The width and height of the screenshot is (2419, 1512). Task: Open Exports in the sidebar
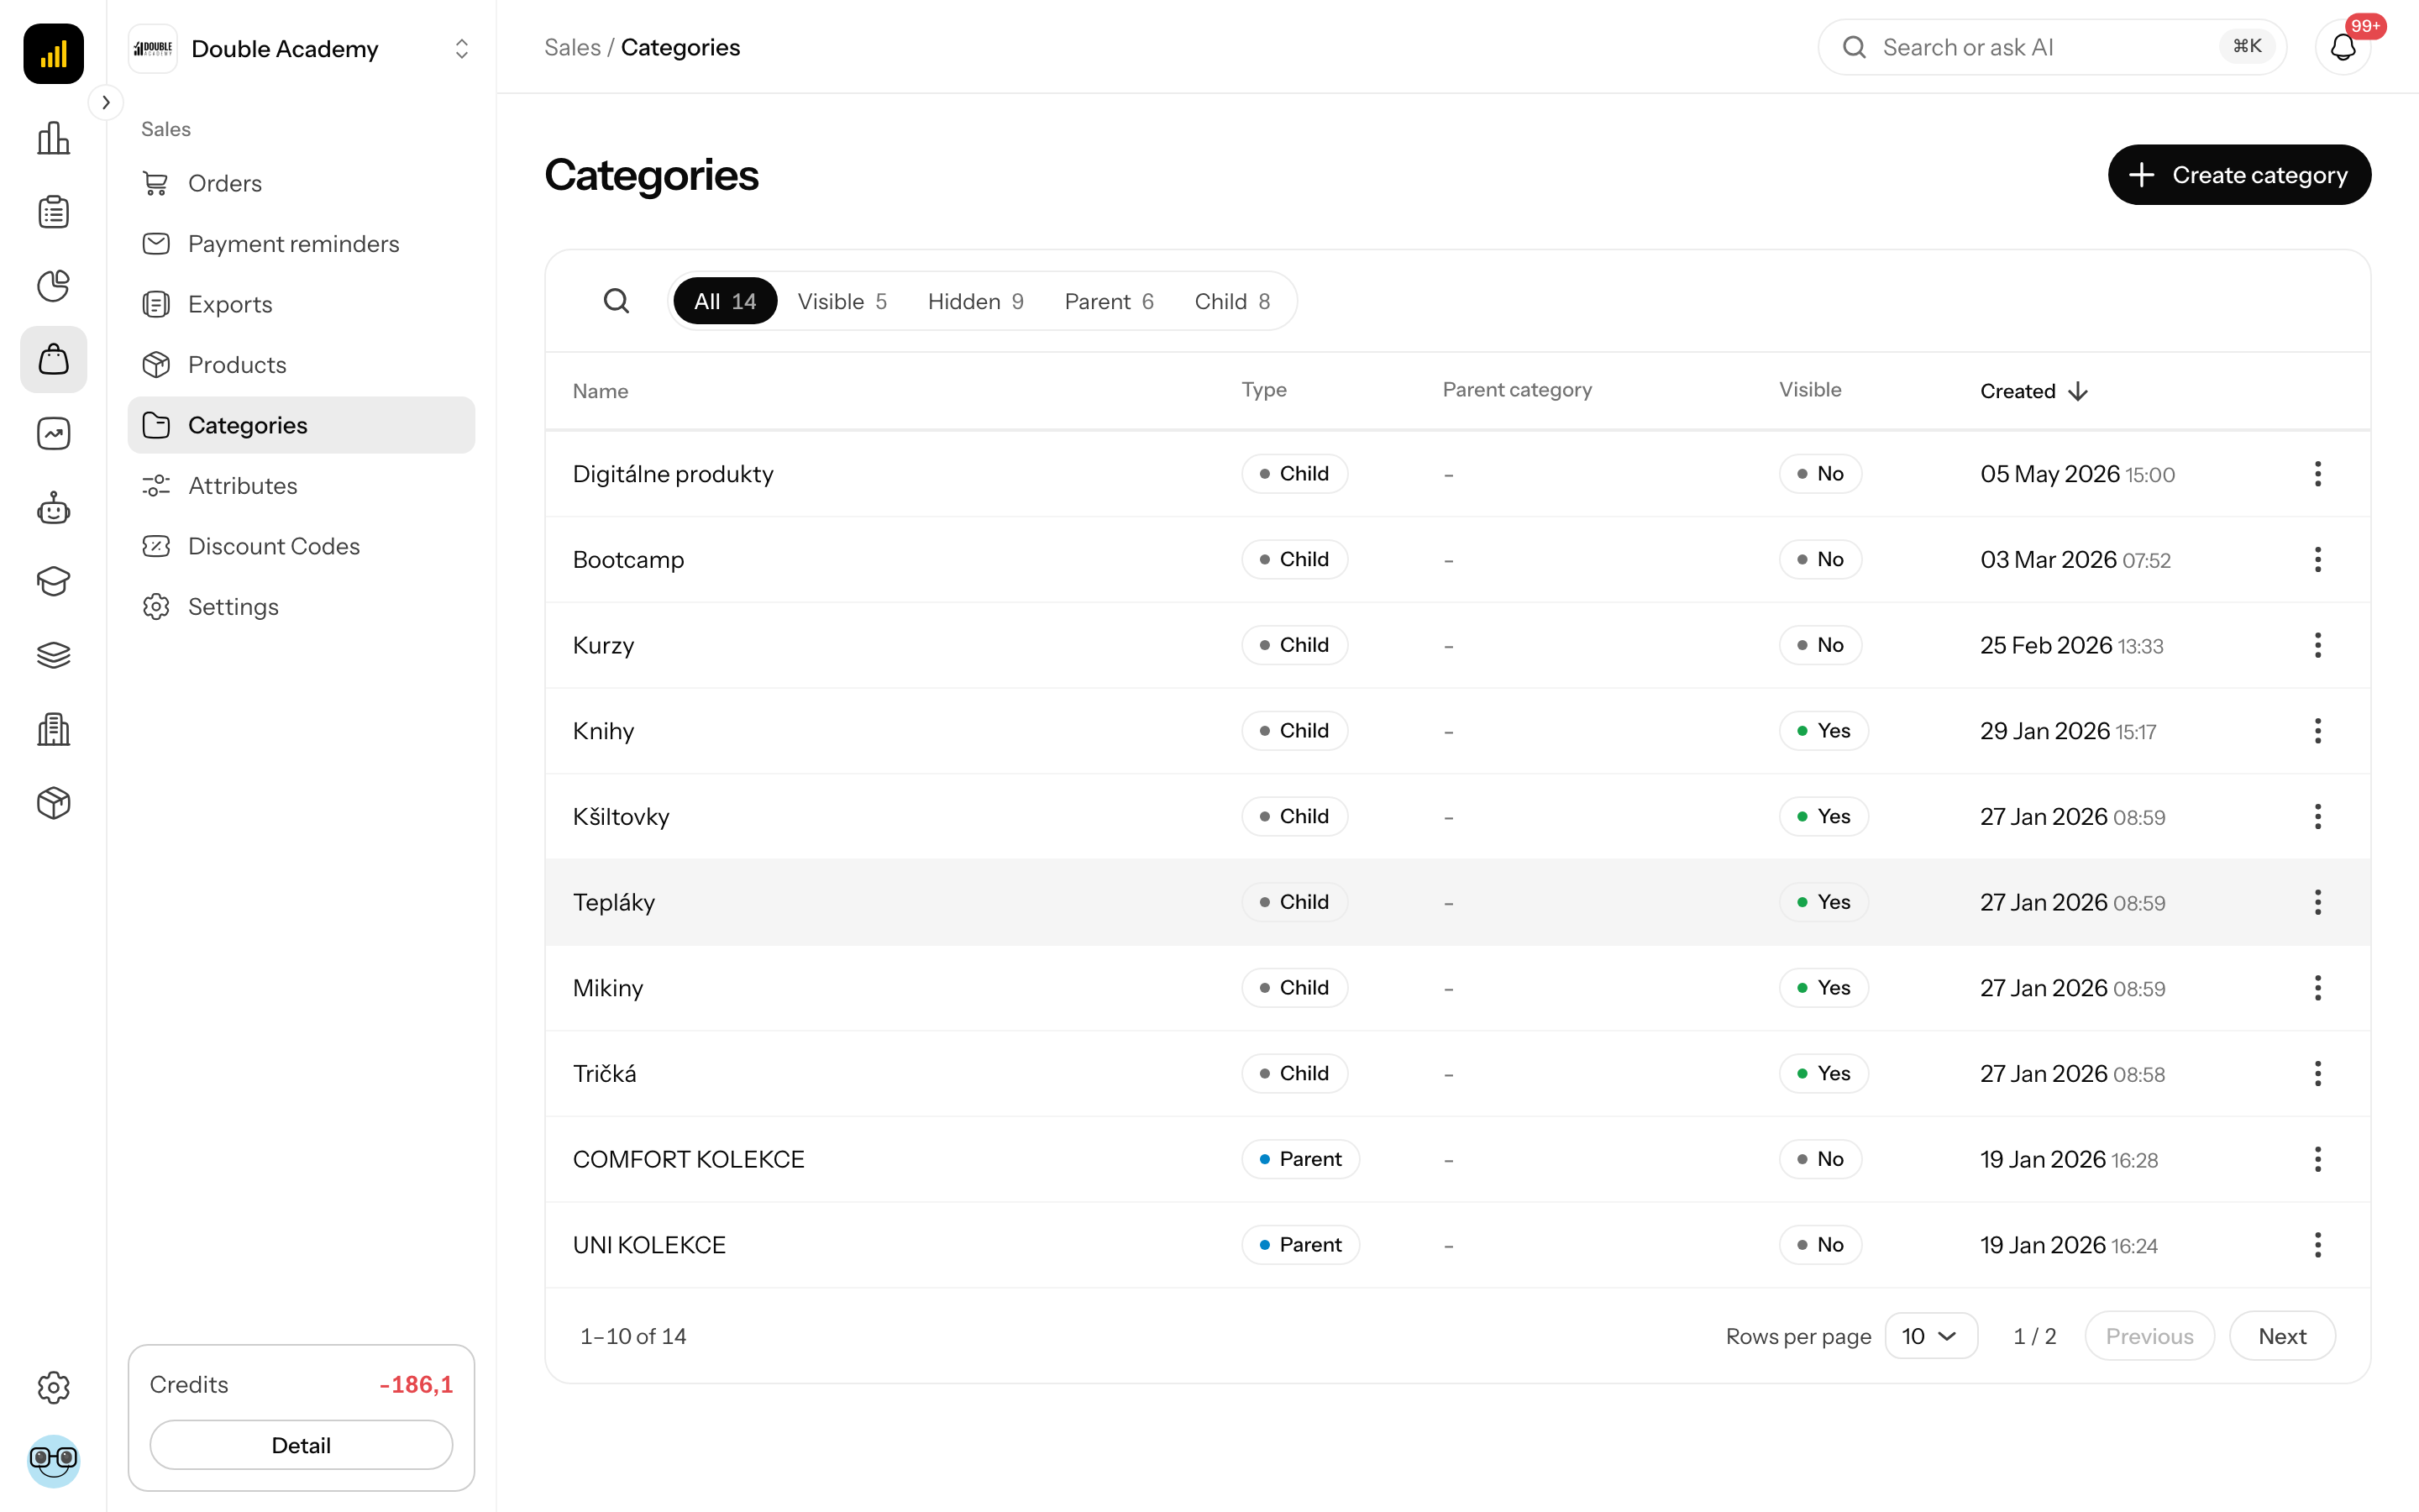click(x=301, y=304)
